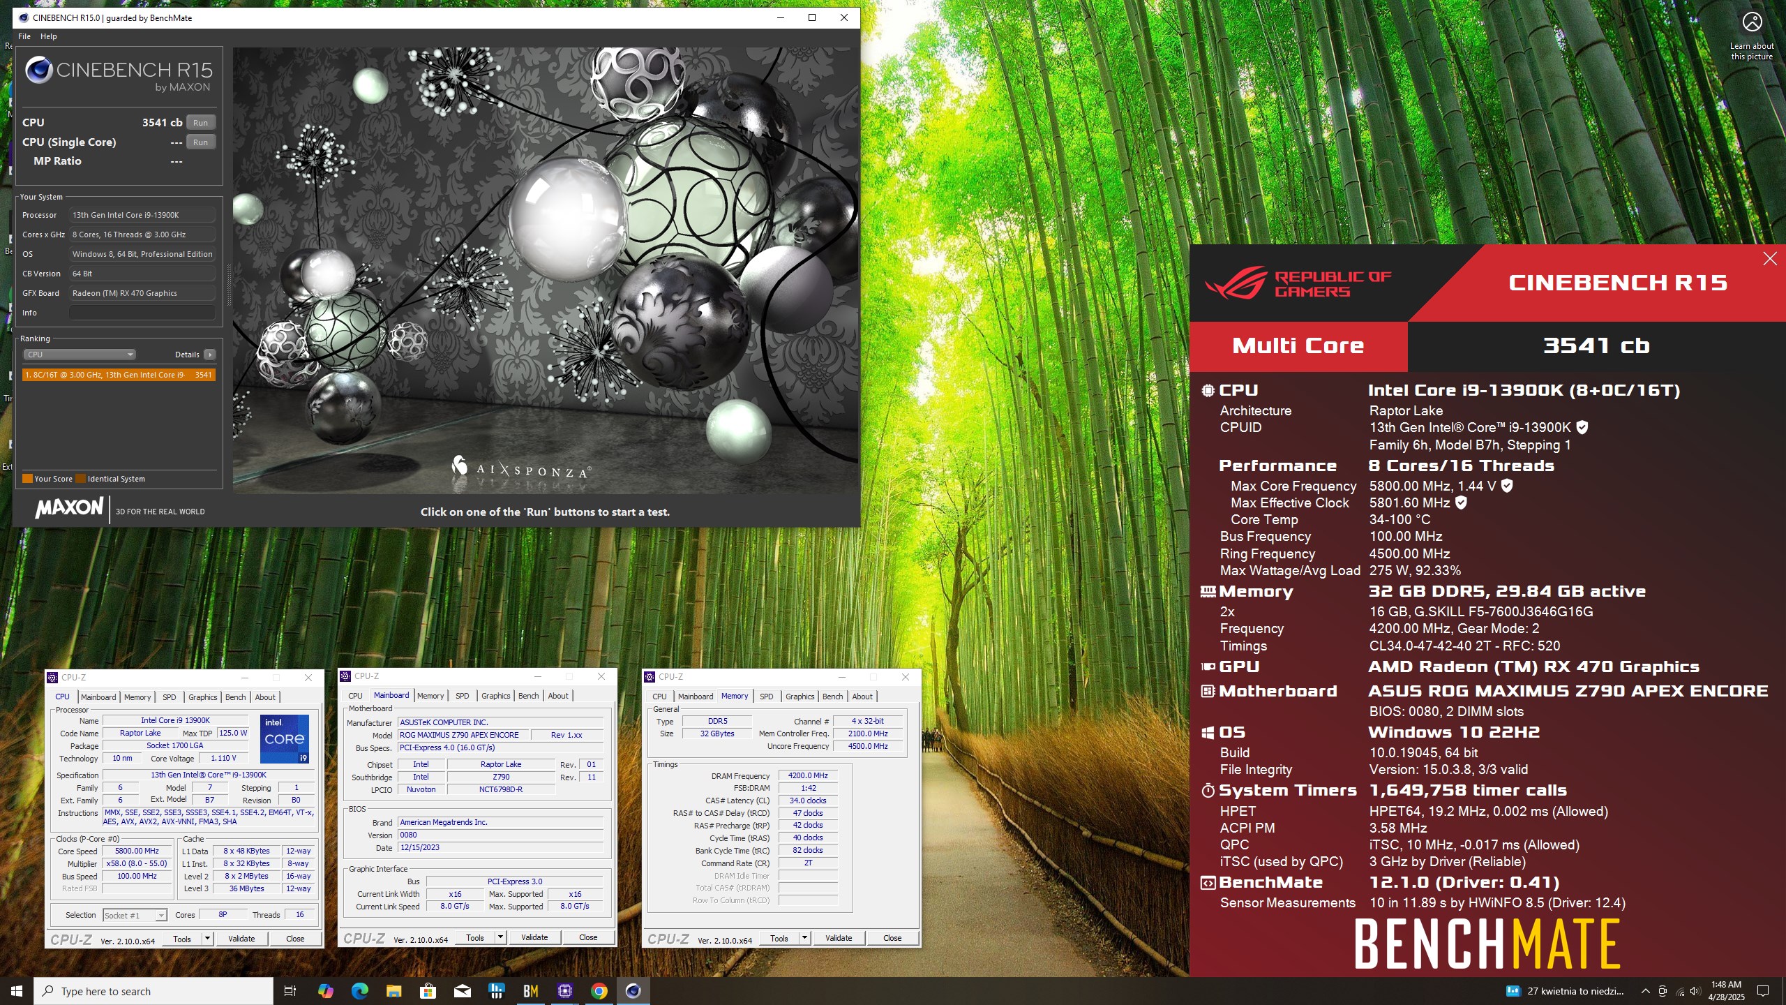Open the news widget in the taskbar
Image resolution: width=1786 pixels, height=1005 pixels.
click(x=1565, y=991)
